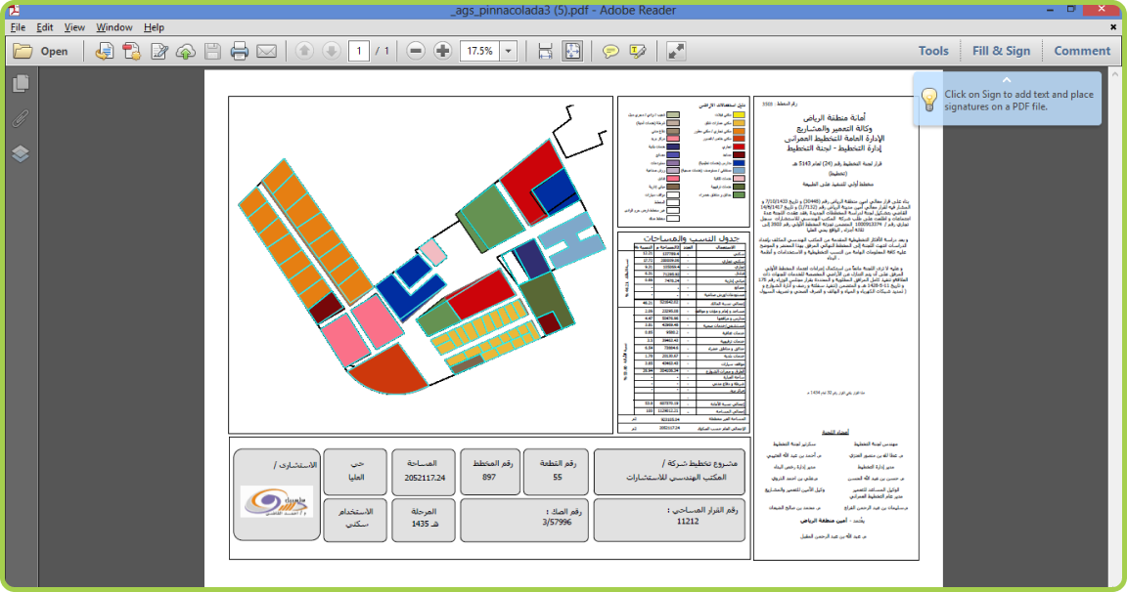Toggle fit one full page view
Viewport: 1127px width, 592px height.
(572, 51)
